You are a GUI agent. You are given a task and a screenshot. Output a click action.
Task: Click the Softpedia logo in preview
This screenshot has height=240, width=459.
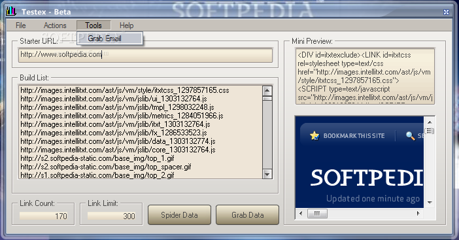click(367, 178)
